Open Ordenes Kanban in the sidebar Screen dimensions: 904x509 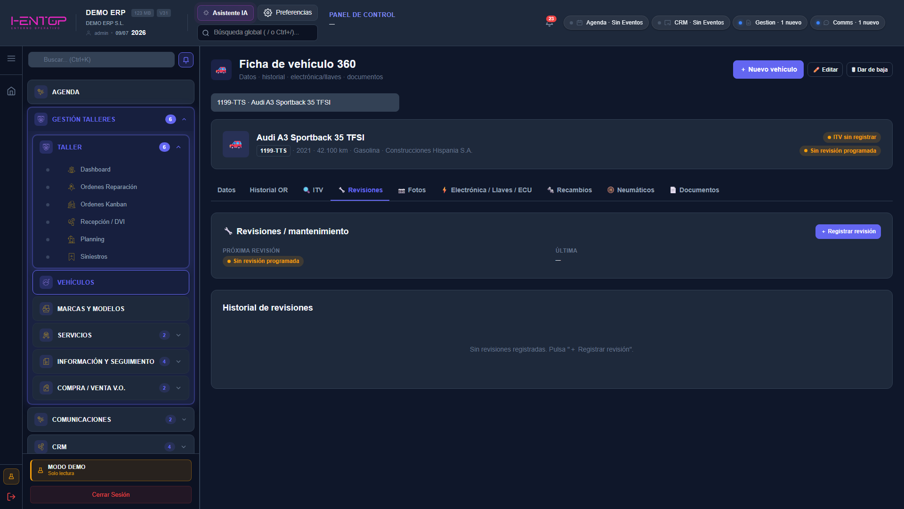[x=104, y=205]
